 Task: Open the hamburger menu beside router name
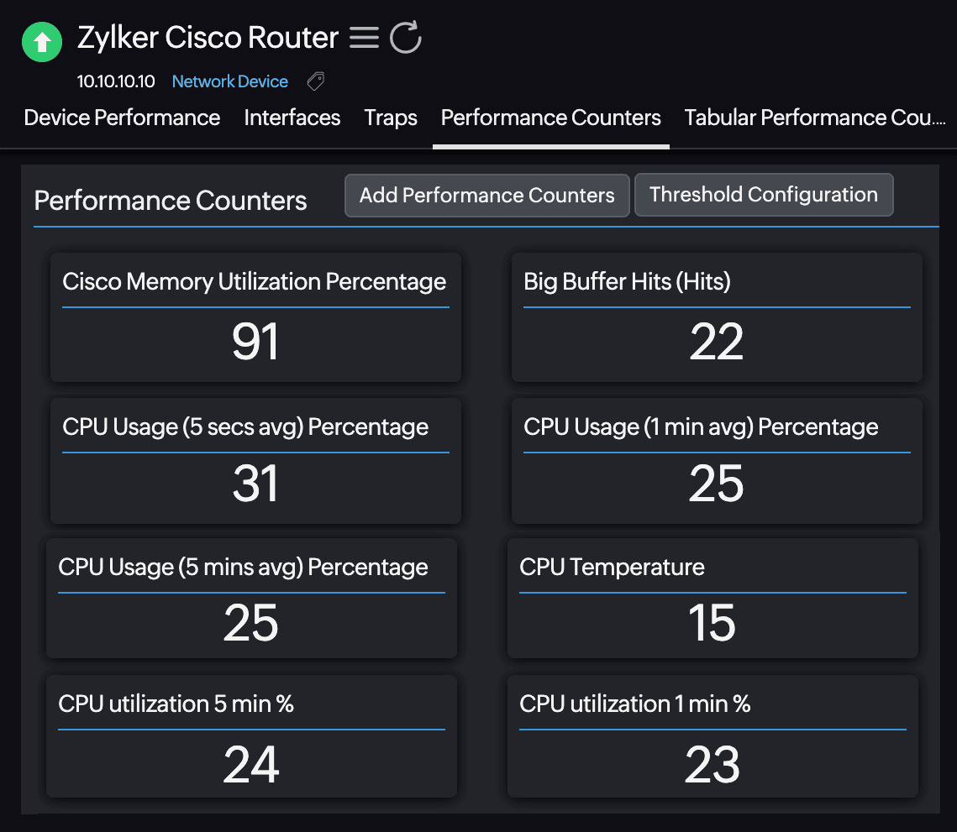364,37
